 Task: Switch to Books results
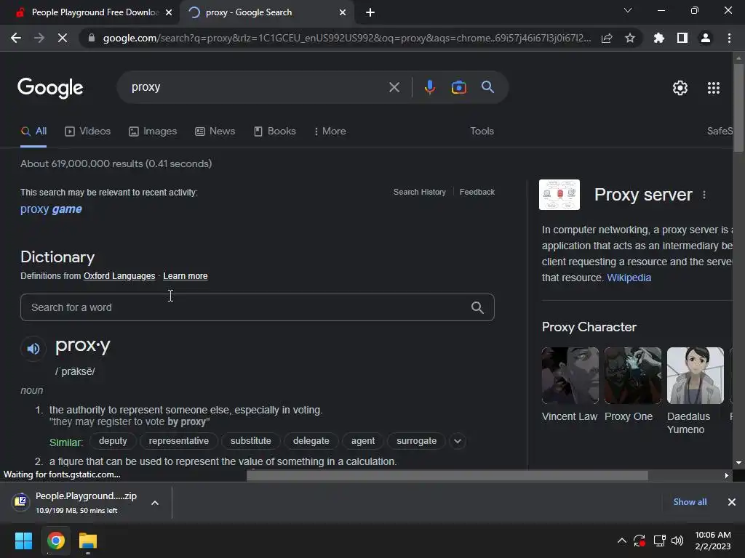coord(274,131)
